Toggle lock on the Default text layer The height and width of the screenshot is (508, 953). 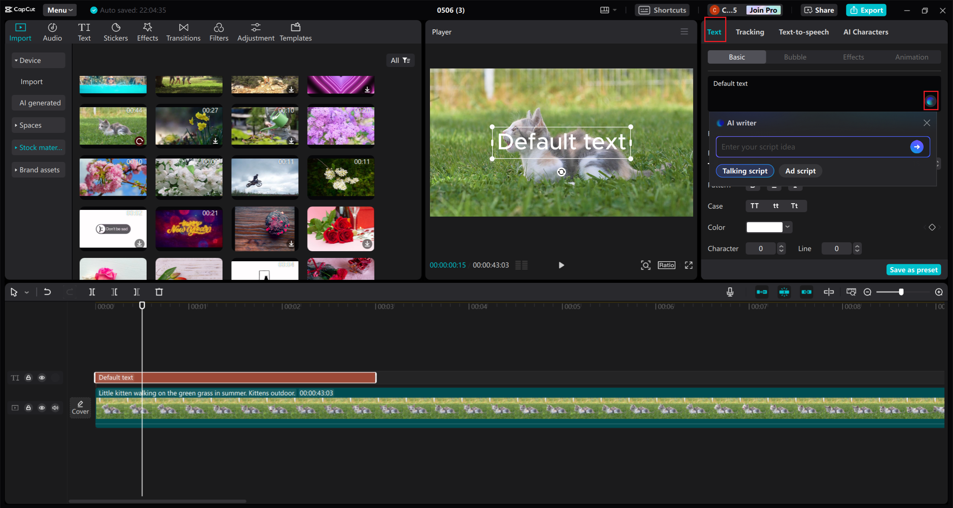[28, 377]
